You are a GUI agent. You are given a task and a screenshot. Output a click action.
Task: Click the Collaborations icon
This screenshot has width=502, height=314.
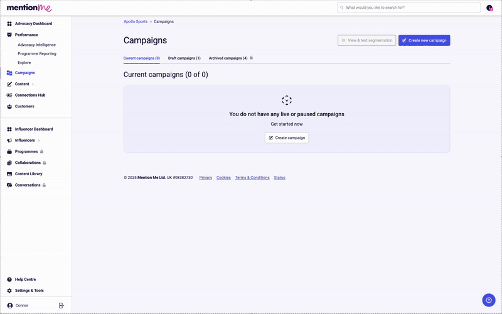(9, 163)
